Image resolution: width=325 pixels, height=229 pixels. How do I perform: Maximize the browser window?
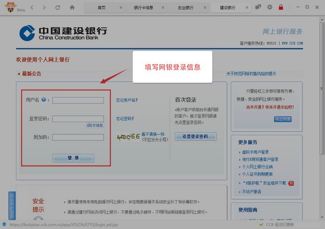[307, 7]
